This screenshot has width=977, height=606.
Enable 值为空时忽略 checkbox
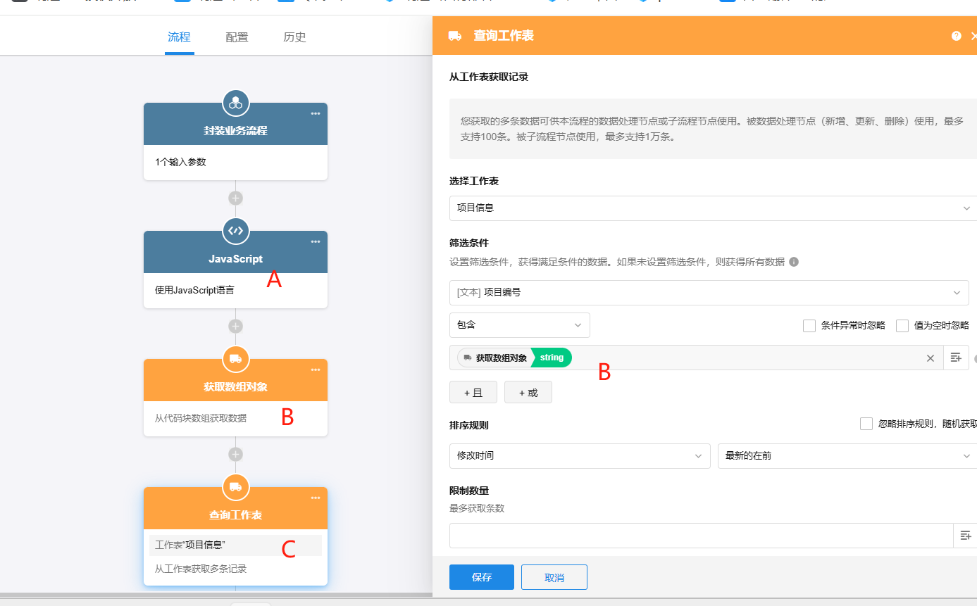(902, 326)
